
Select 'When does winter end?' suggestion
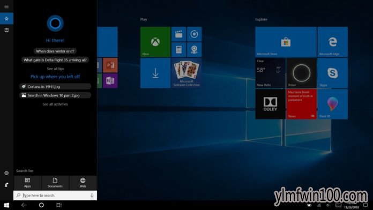point(55,51)
